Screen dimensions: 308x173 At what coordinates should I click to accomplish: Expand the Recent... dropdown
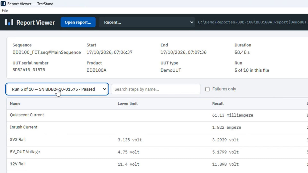point(147,22)
